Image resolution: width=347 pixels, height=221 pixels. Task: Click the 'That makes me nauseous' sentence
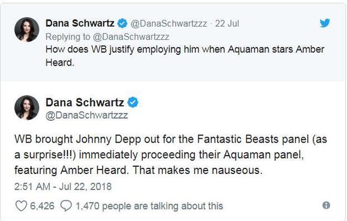pos(198,170)
